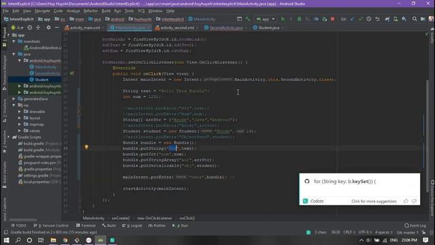
Task: Click thumbs down on Codota suggestion
Action: [414, 201]
